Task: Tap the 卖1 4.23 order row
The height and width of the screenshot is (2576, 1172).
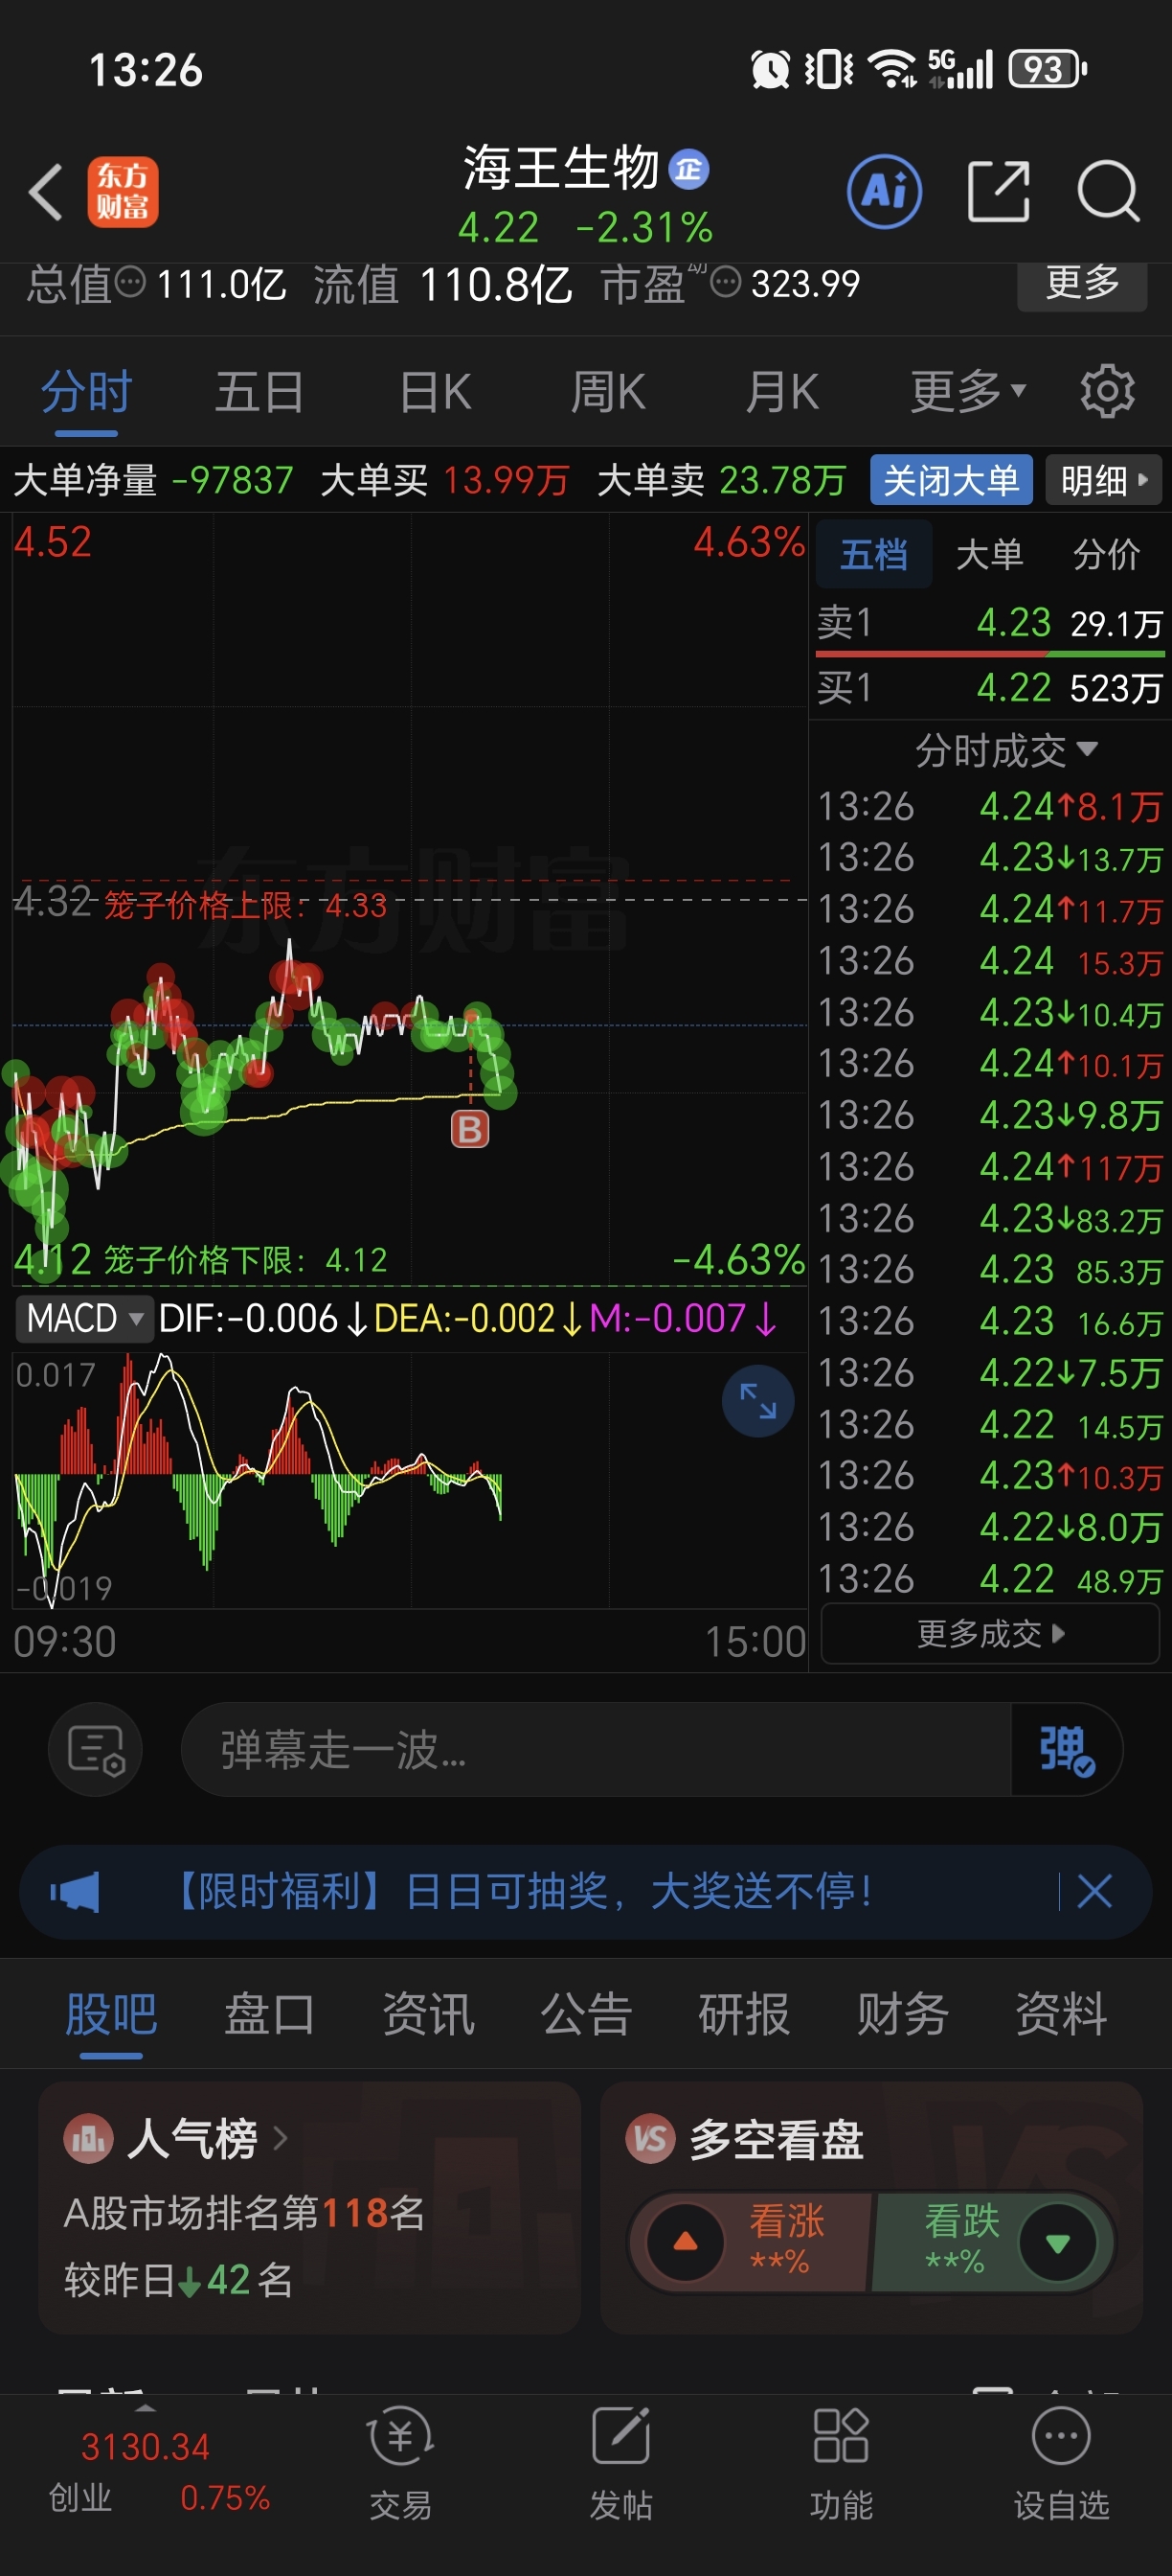Action: (x=989, y=623)
